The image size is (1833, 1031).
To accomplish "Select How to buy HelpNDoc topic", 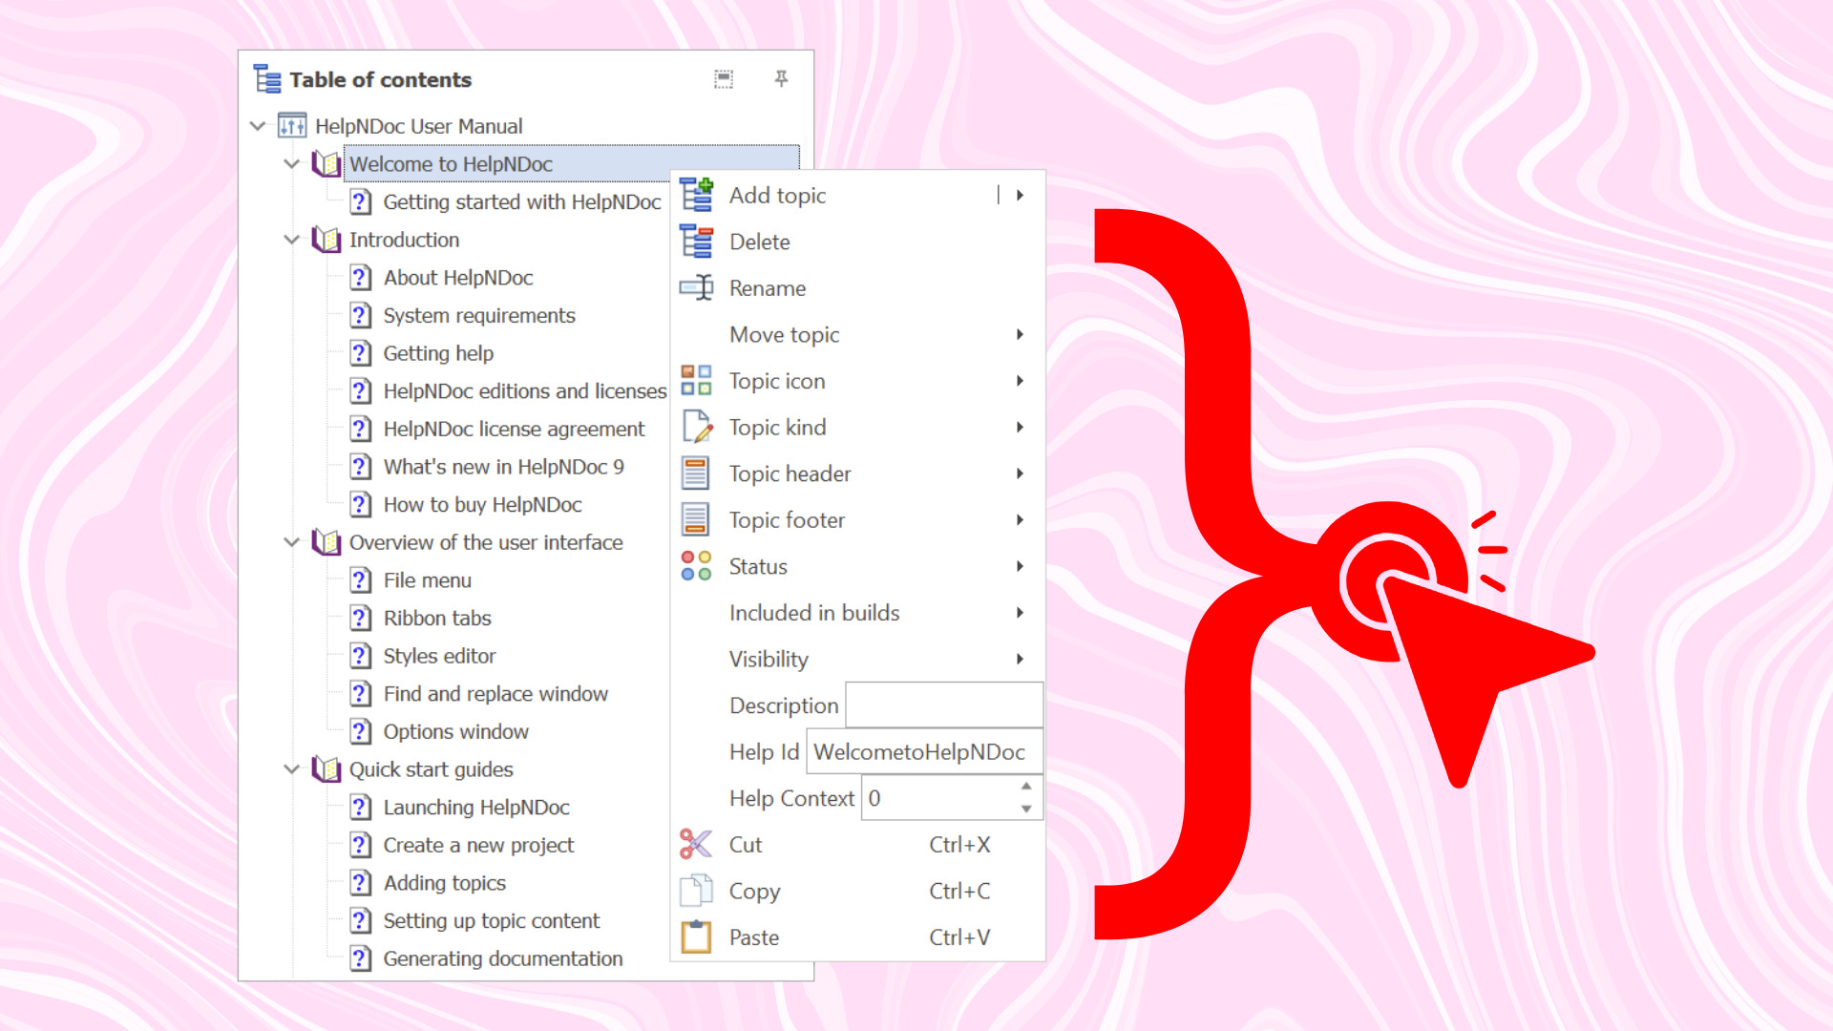I will coord(482,505).
